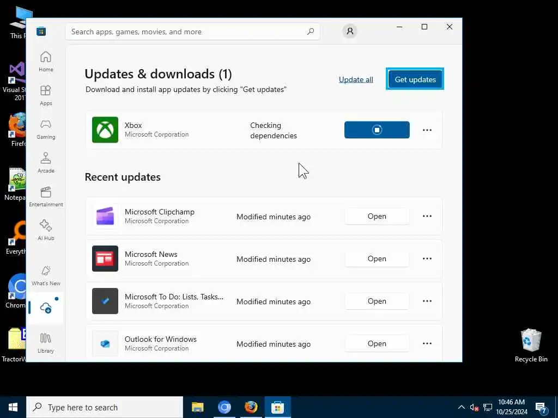The image size is (558, 418).
Task: Click the Microsoft Clipchamp app icon
Action: tap(105, 216)
